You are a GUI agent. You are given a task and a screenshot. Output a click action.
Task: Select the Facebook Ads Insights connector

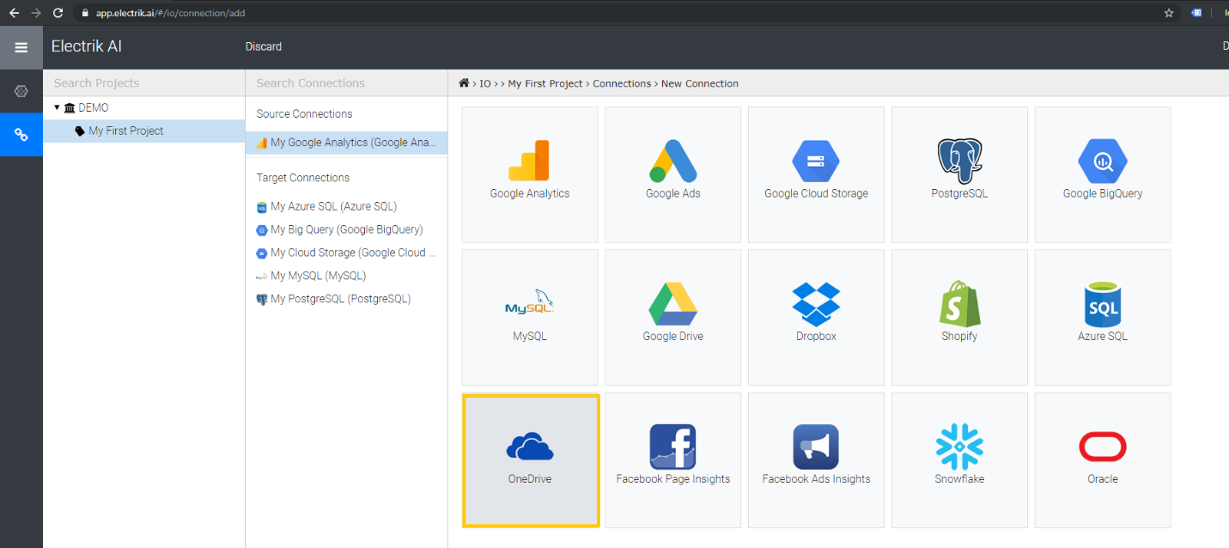(x=815, y=460)
